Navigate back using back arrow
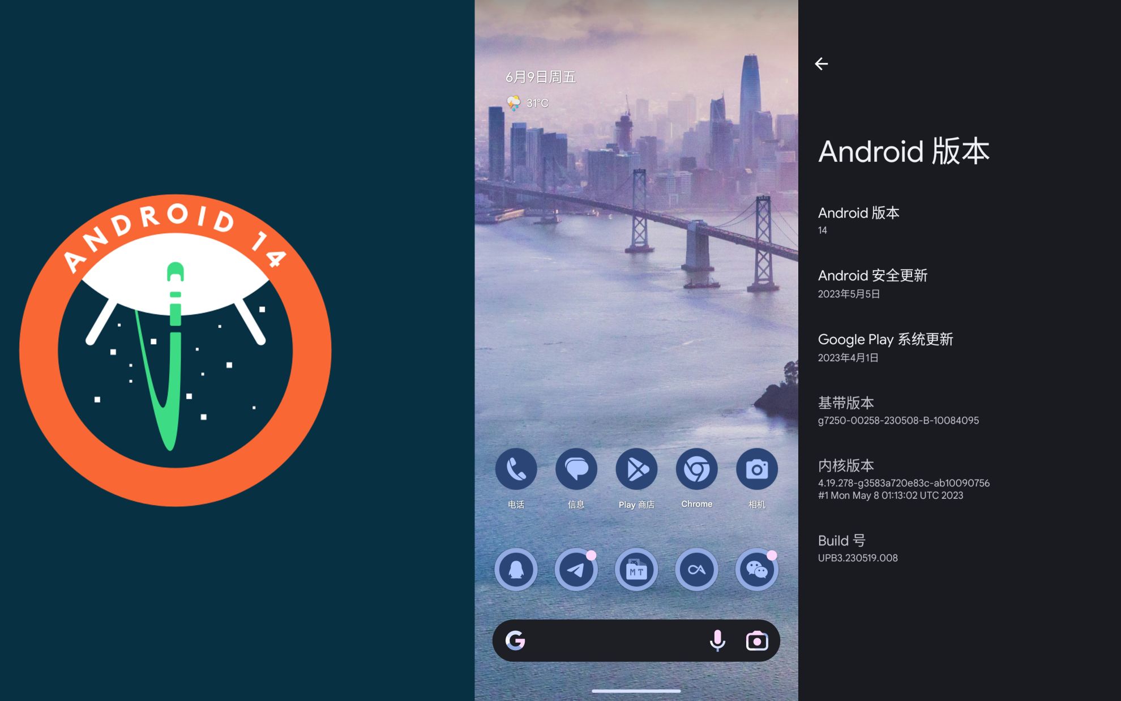Screen dimensions: 1121x701 [x=822, y=64]
